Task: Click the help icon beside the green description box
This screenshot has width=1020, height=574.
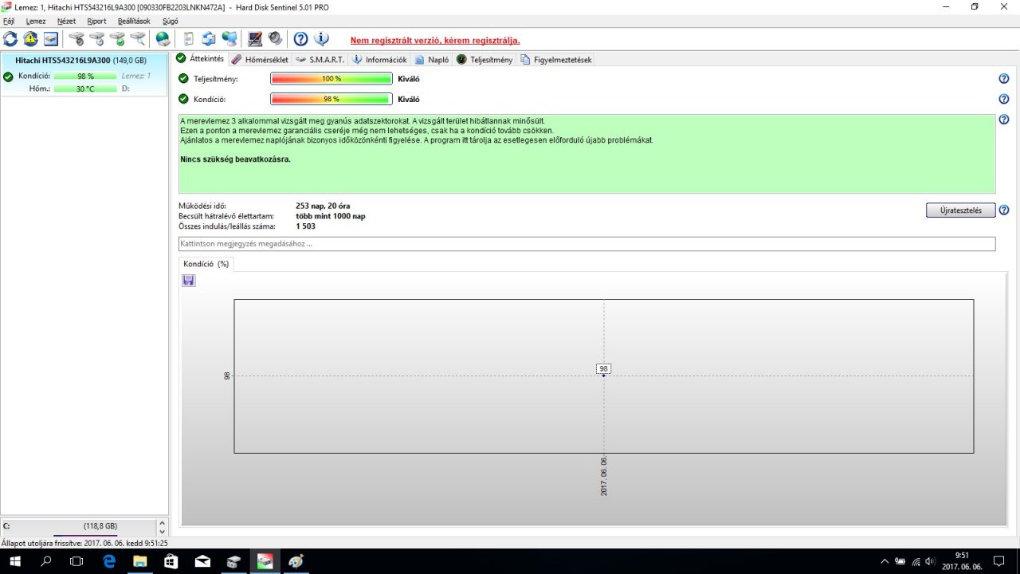Action: pos(1004,120)
